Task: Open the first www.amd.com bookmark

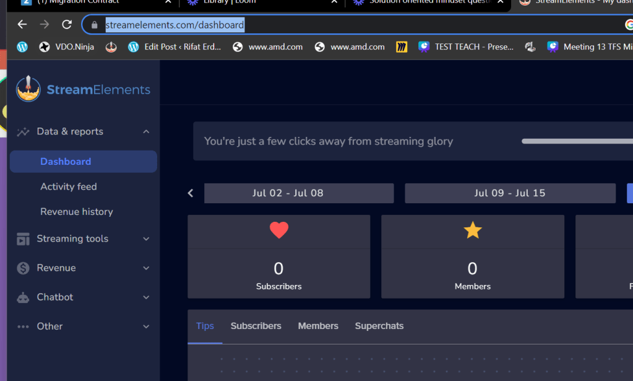Action: pyautogui.click(x=268, y=47)
